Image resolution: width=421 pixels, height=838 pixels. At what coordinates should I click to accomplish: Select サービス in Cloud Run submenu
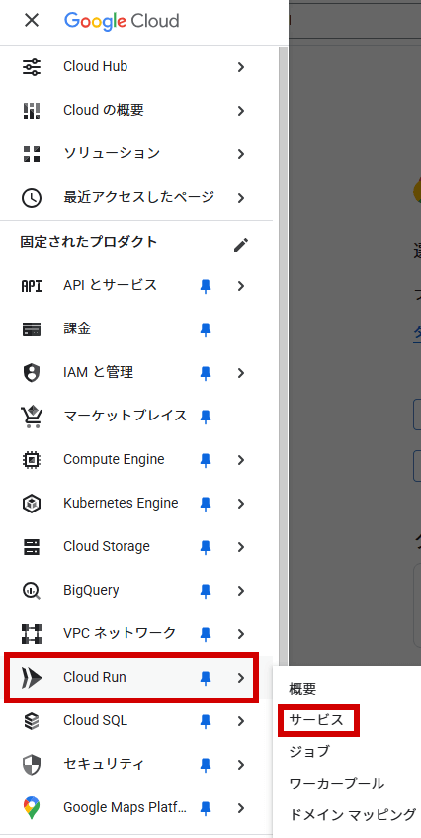pos(316,720)
